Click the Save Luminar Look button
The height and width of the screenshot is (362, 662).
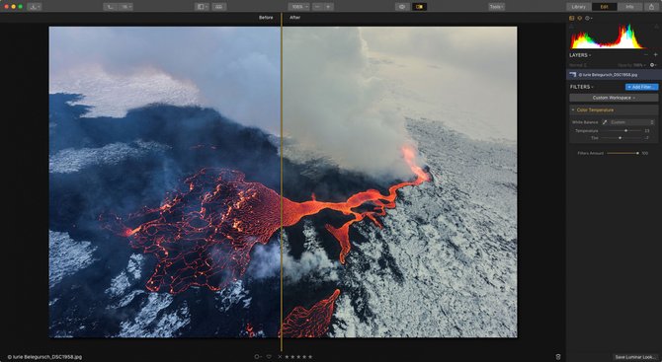tap(635, 357)
